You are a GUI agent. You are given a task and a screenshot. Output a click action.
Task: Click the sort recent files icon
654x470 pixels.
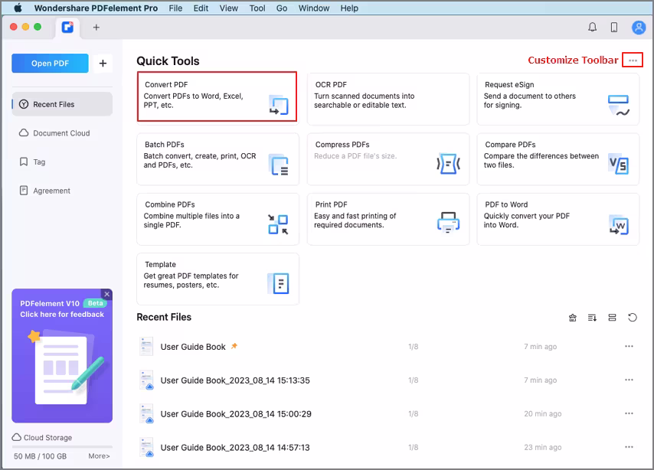(592, 318)
